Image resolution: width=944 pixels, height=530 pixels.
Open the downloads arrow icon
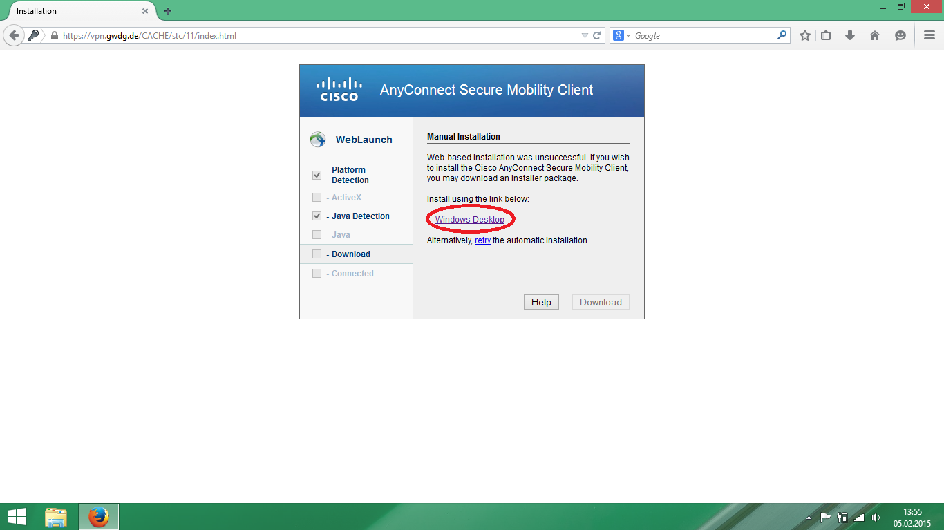pyautogui.click(x=850, y=35)
